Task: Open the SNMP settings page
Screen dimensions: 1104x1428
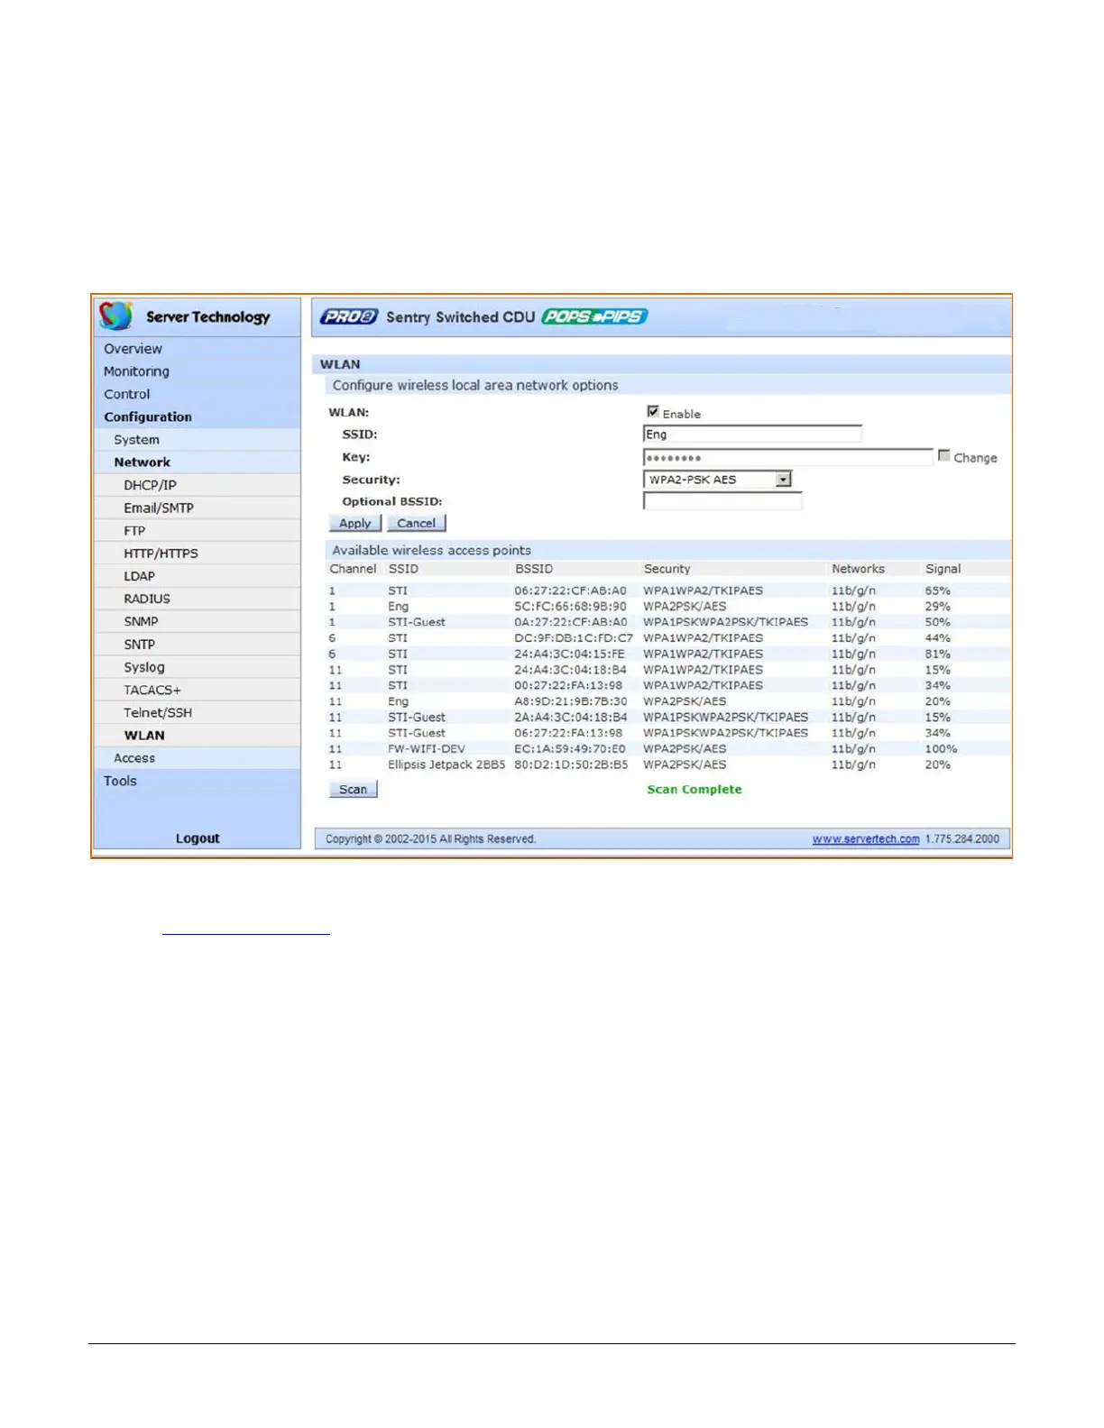Action: click(x=141, y=621)
